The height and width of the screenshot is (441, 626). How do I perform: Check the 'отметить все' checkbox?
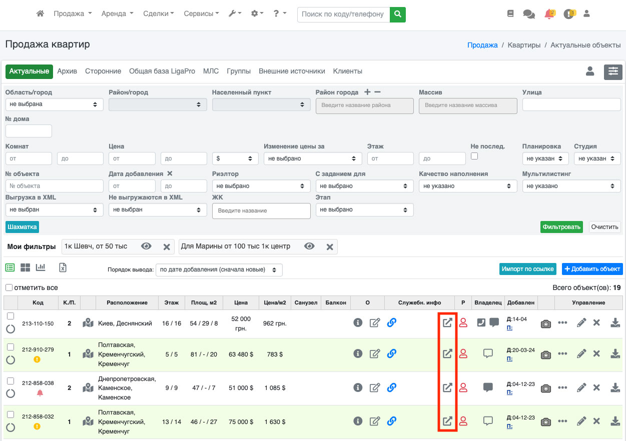tap(9, 287)
